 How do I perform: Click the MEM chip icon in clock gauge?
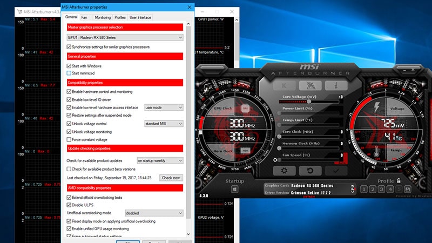[x=245, y=151]
